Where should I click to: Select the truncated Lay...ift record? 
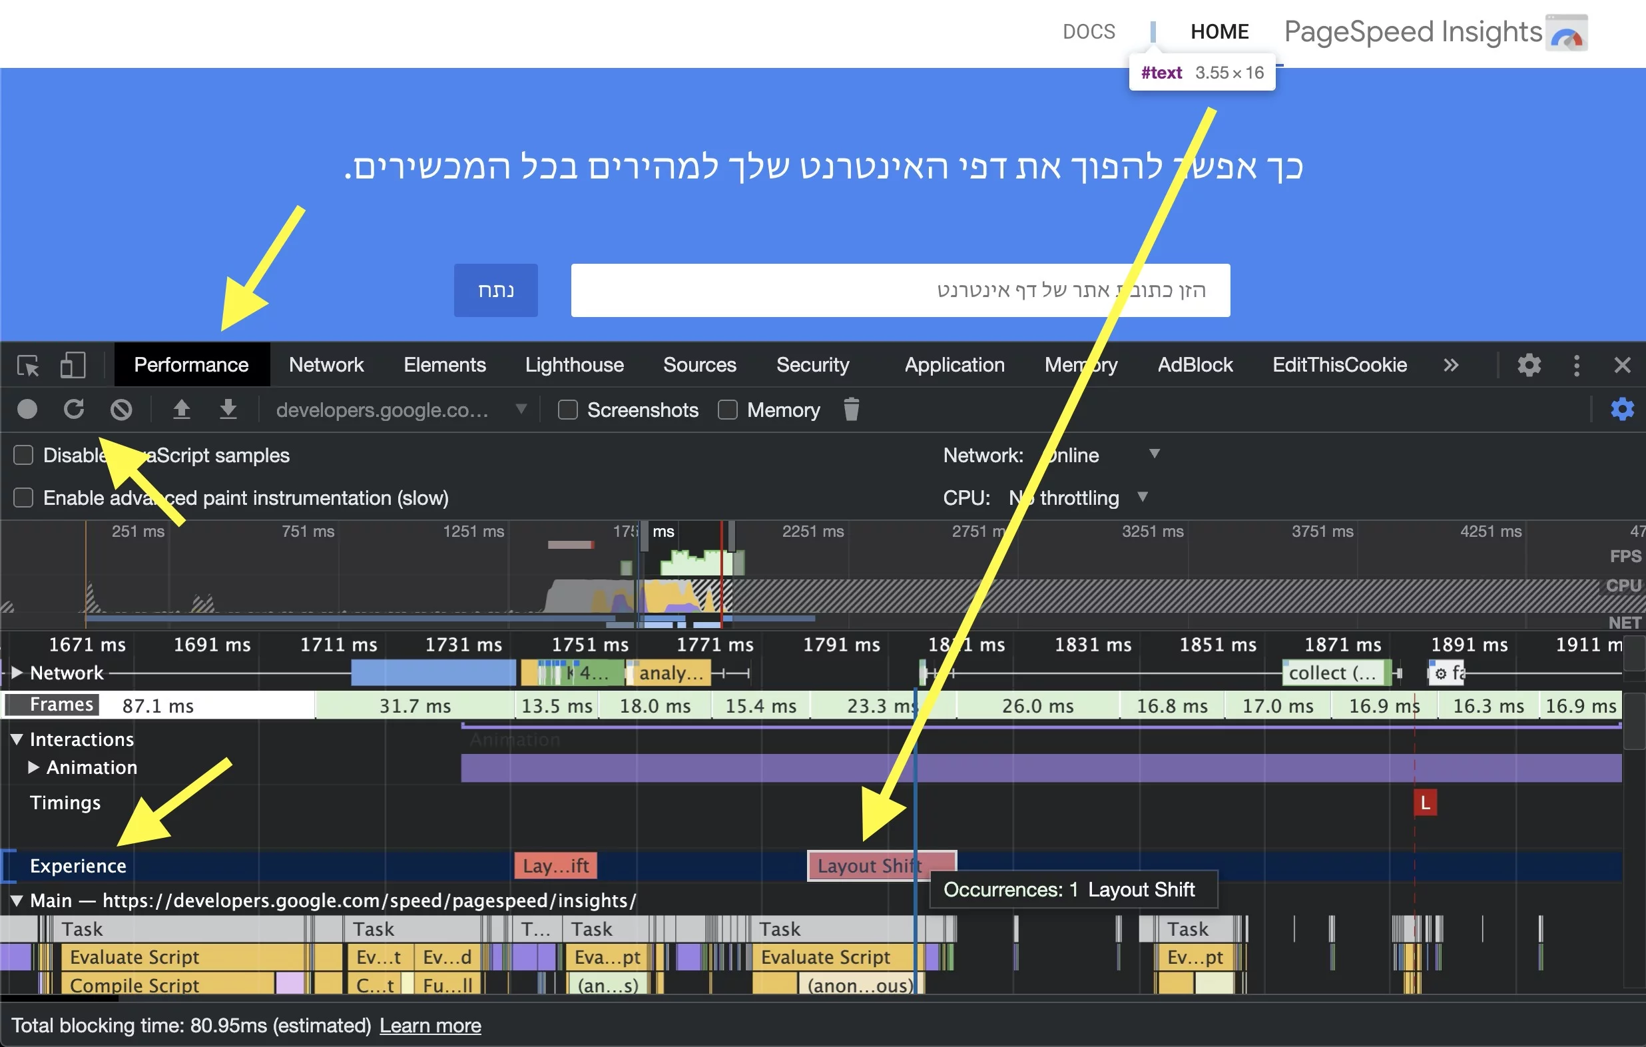555,866
